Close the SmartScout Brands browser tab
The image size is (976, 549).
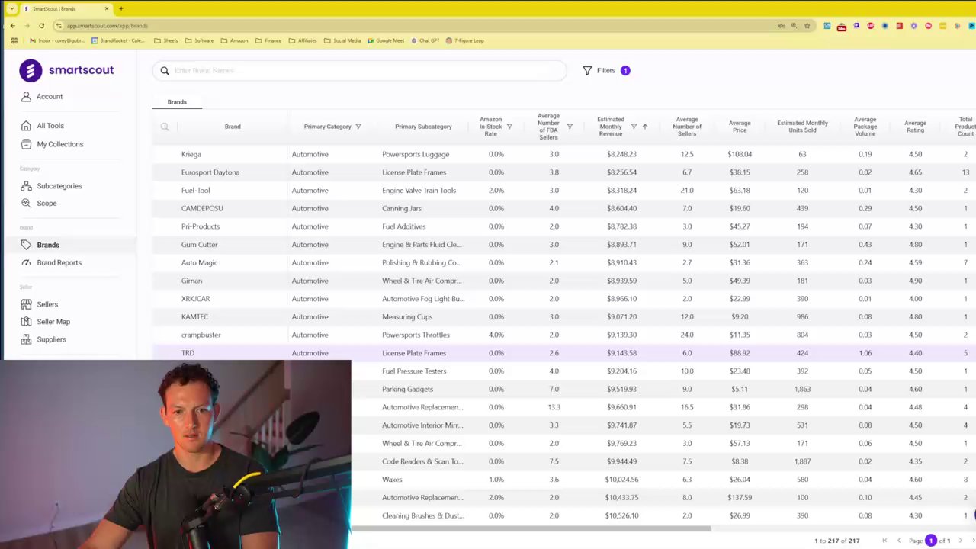(107, 9)
